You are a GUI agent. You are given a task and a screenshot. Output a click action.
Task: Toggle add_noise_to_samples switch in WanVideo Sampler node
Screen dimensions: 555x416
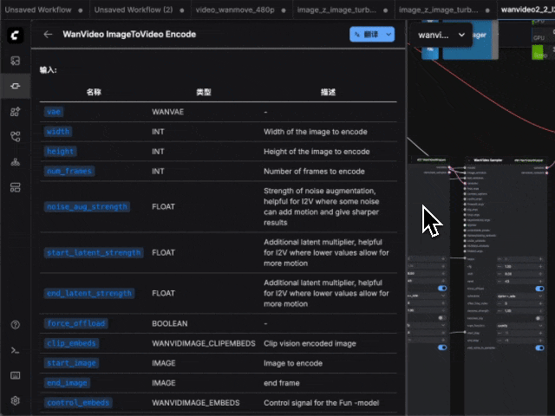(x=539, y=348)
